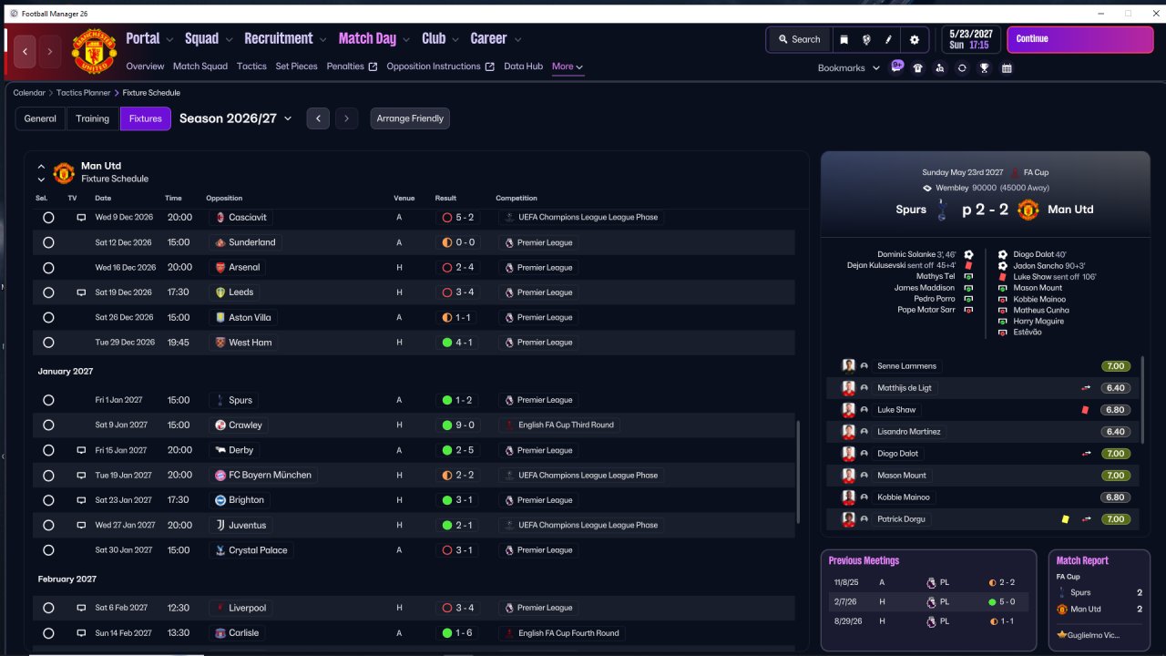Click the TV icon for the Casciavit fixture
The width and height of the screenshot is (1166, 656).
click(x=81, y=218)
